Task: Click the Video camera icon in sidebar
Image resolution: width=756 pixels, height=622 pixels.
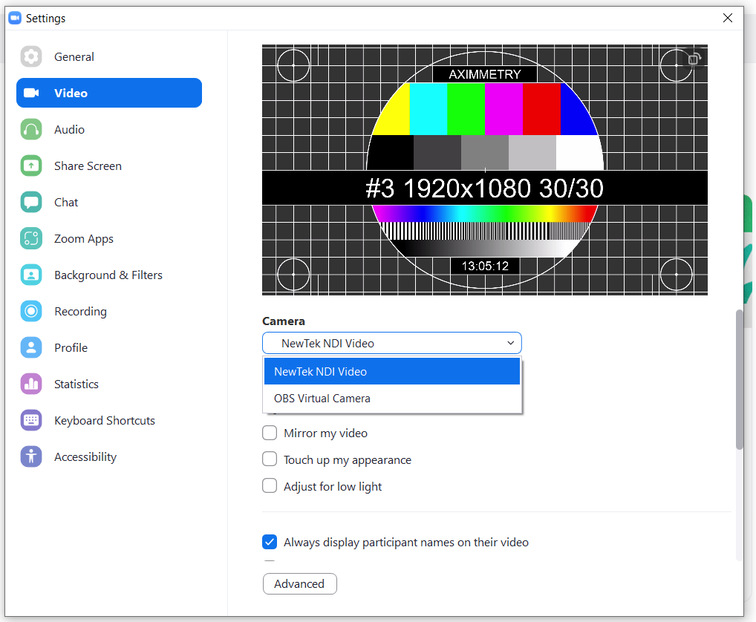Action: coord(31,93)
